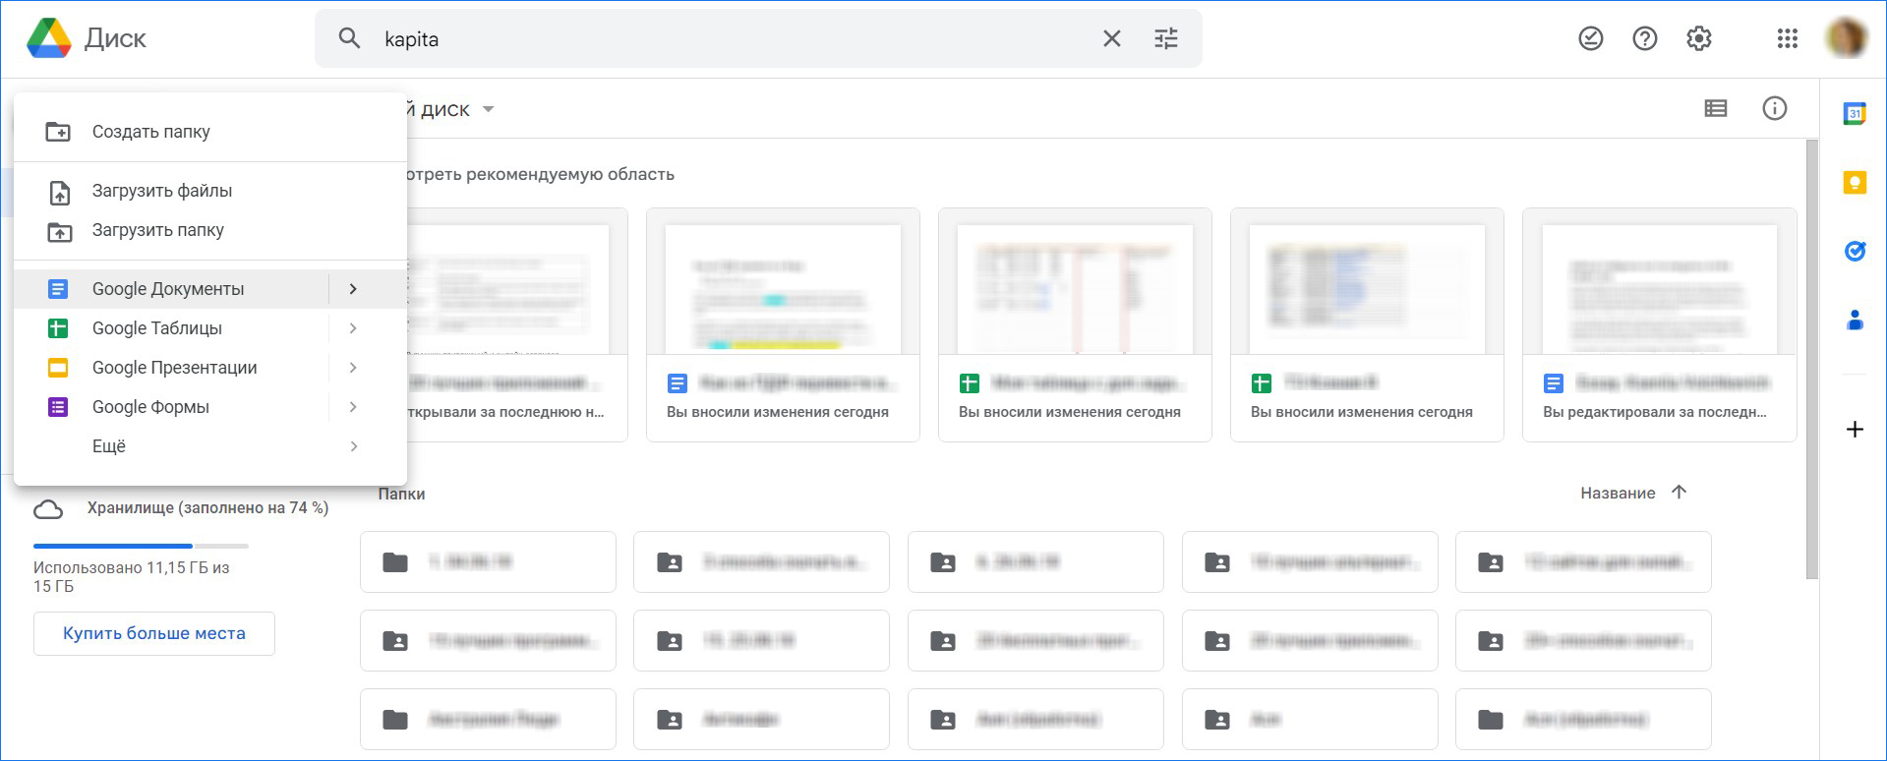Show file details info icon
This screenshot has height=761, width=1887.
coord(1775,108)
